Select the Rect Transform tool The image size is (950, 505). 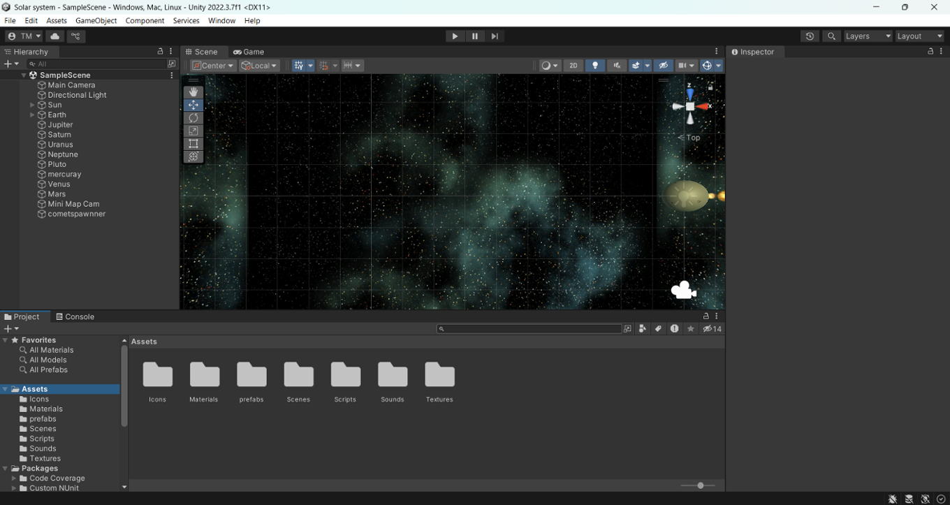(x=193, y=144)
